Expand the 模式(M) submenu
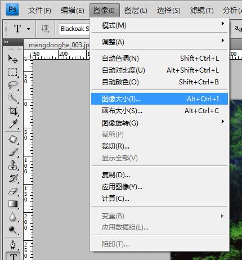242x260 pixels. [x=159, y=25]
